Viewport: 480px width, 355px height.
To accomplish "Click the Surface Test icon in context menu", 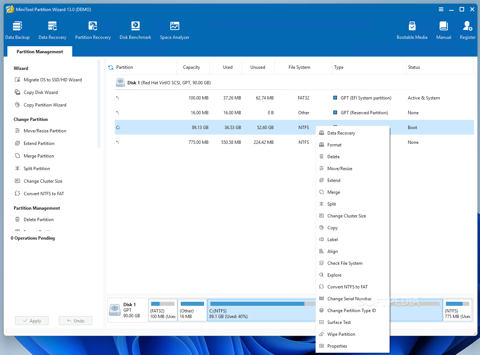I will [x=321, y=322].
